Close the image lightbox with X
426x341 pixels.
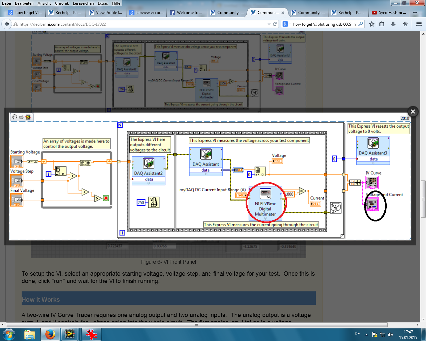[413, 112]
